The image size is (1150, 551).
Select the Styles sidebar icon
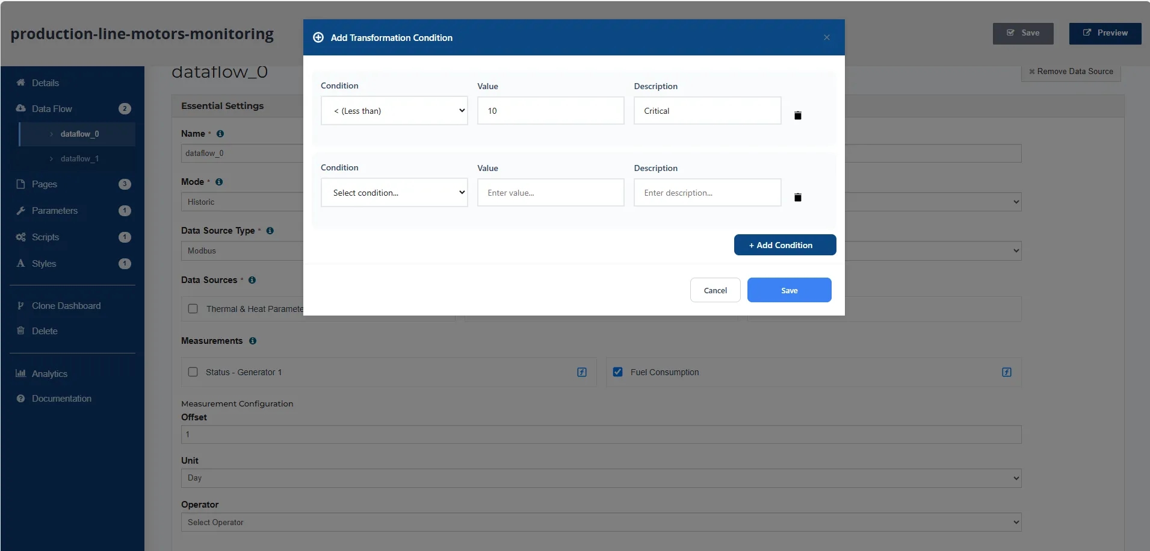(20, 263)
